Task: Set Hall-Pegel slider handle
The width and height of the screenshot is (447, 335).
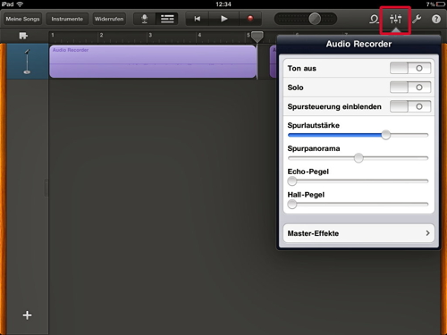Action: 292,204
